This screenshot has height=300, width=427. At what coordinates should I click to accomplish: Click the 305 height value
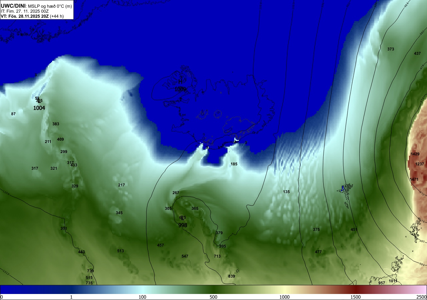click(x=168, y=208)
